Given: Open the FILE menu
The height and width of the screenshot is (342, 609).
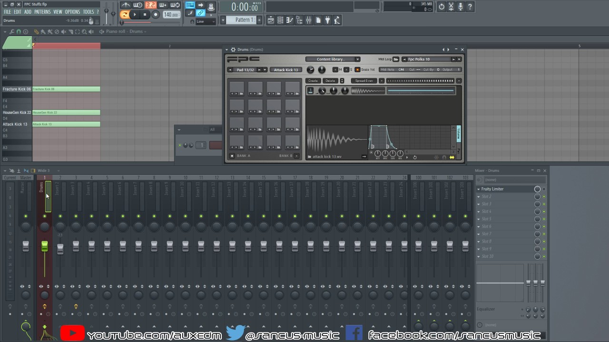Looking at the screenshot, I should click(x=8, y=12).
